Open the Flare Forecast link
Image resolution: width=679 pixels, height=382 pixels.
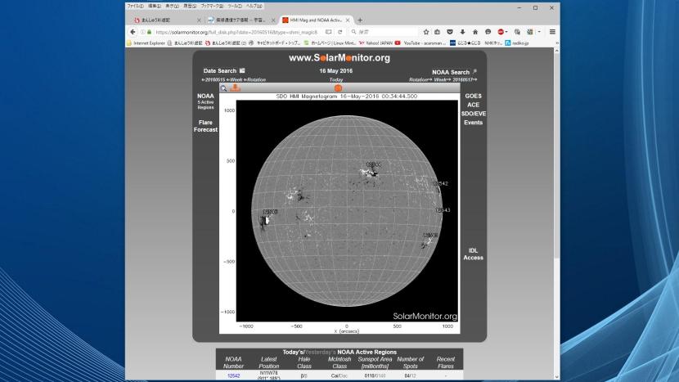(205, 126)
